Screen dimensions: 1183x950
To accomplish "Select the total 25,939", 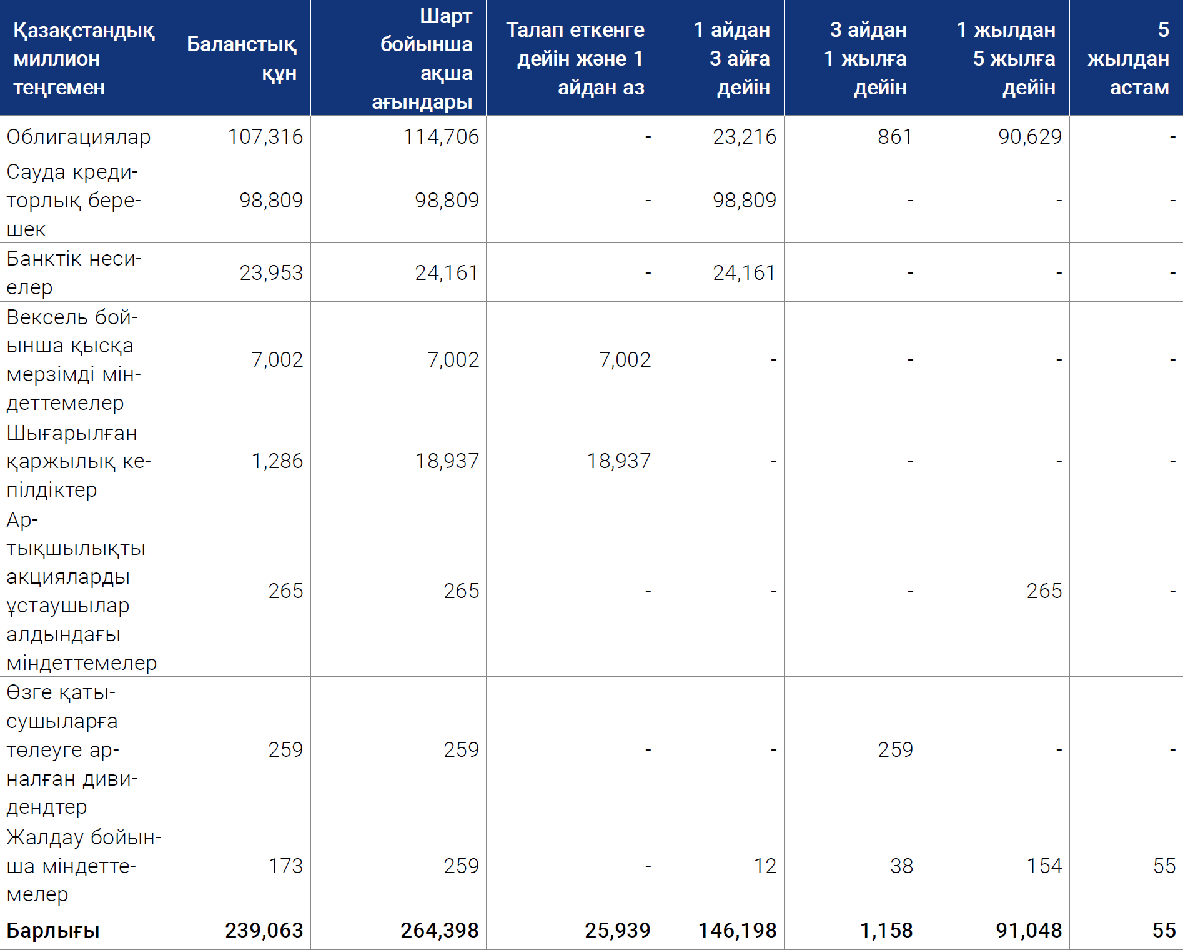I will tap(618, 930).
